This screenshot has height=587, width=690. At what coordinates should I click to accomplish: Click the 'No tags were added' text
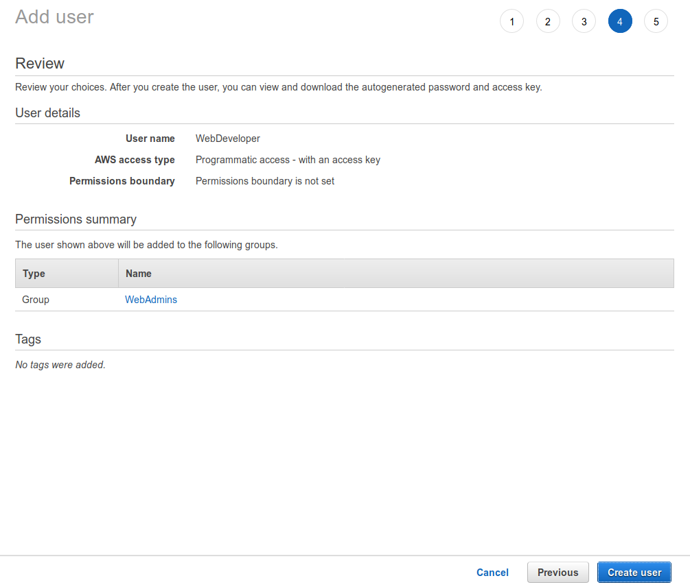tap(60, 365)
